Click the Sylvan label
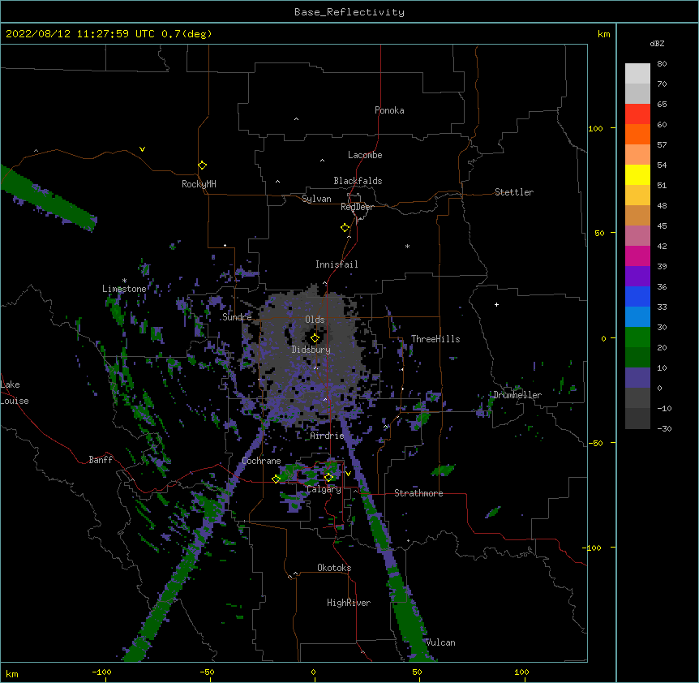The height and width of the screenshot is (683, 699). click(x=316, y=199)
